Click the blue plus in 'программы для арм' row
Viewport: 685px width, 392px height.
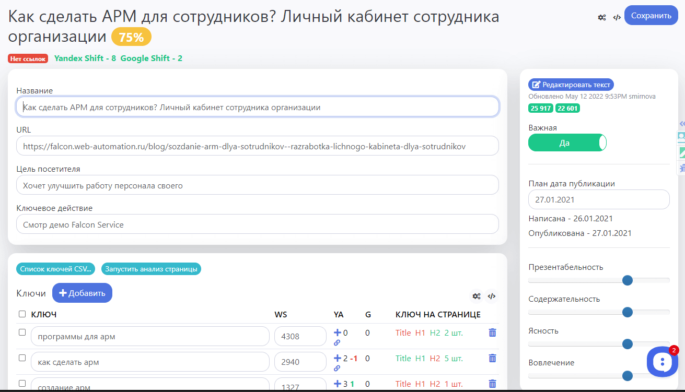(x=337, y=332)
